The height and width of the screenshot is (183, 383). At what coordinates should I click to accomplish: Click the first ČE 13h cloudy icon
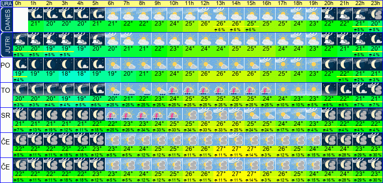[221, 139]
